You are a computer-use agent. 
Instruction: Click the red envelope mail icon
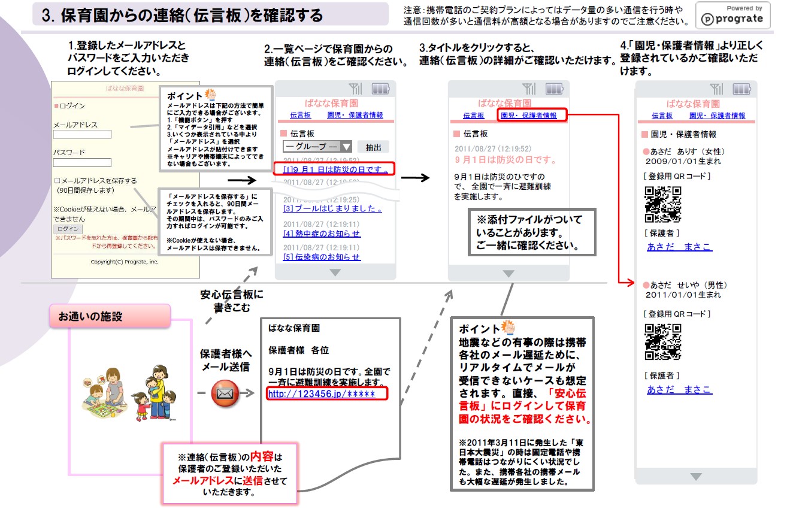click(225, 393)
